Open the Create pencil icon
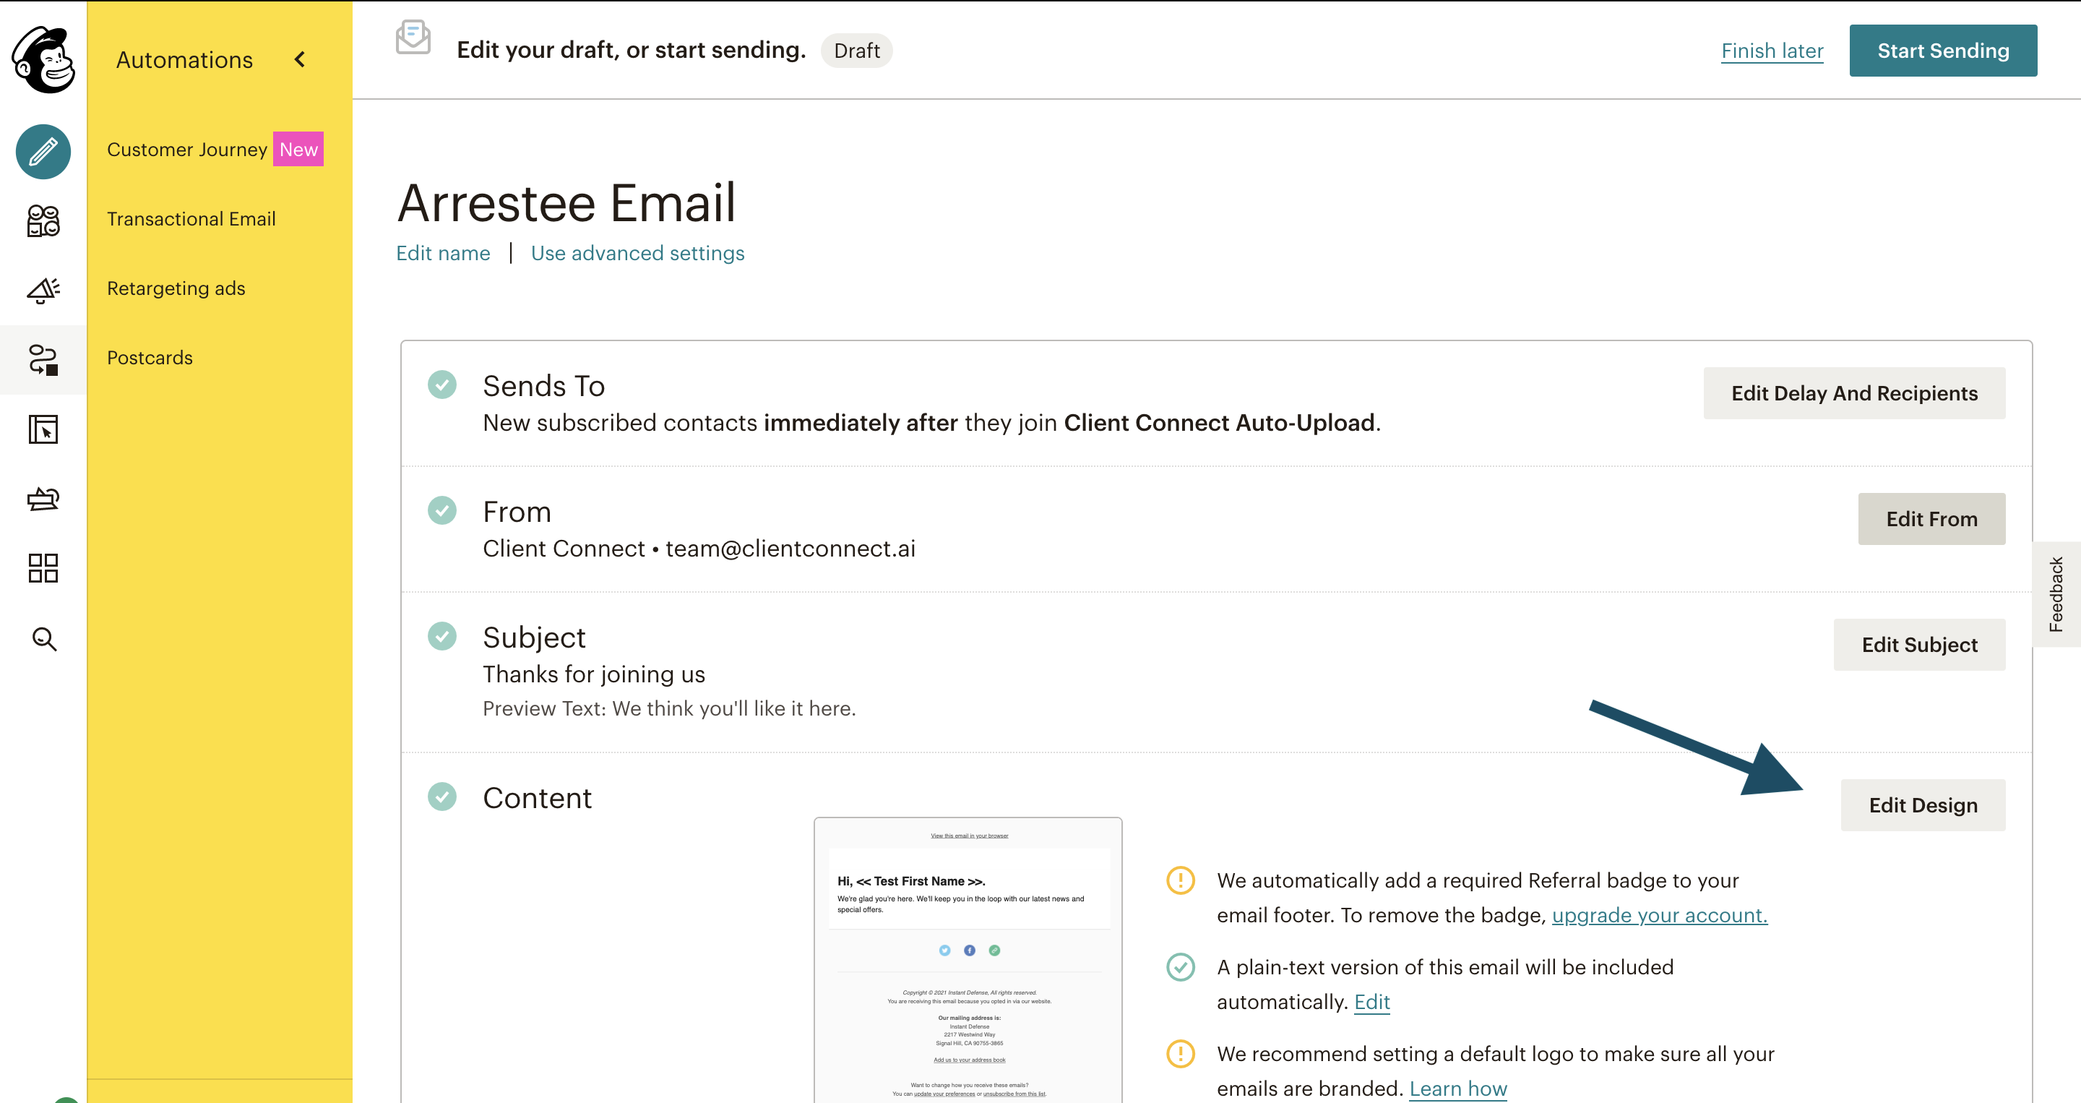Viewport: 2081px width, 1103px height. pos(43,152)
